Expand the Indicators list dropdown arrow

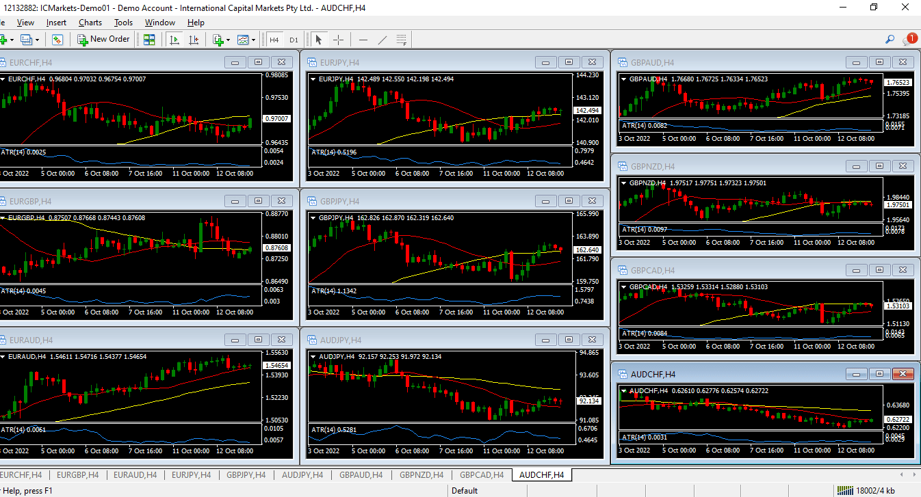(229, 40)
